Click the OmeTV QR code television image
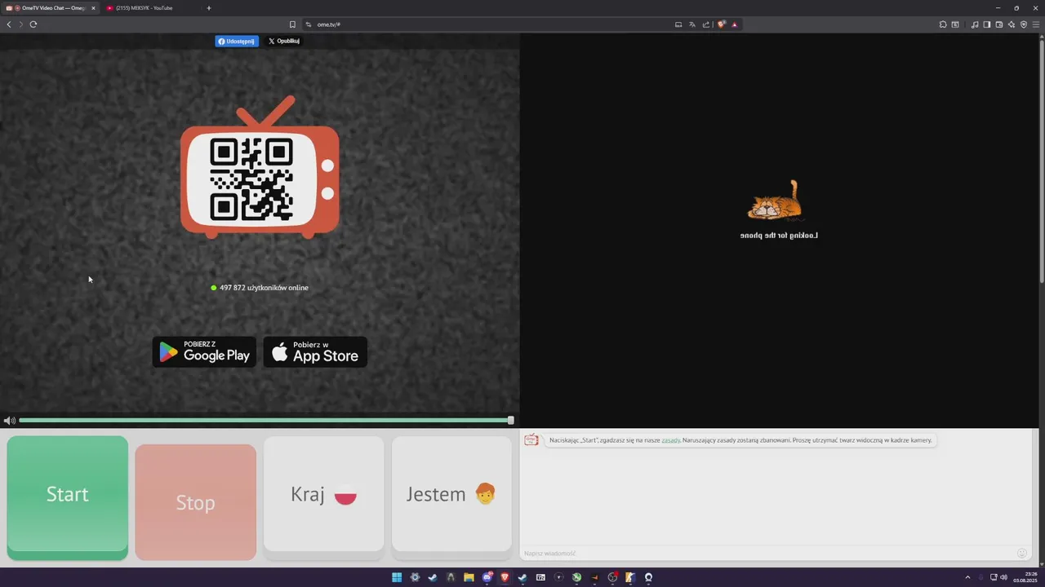This screenshot has width=1045, height=587. [260, 169]
